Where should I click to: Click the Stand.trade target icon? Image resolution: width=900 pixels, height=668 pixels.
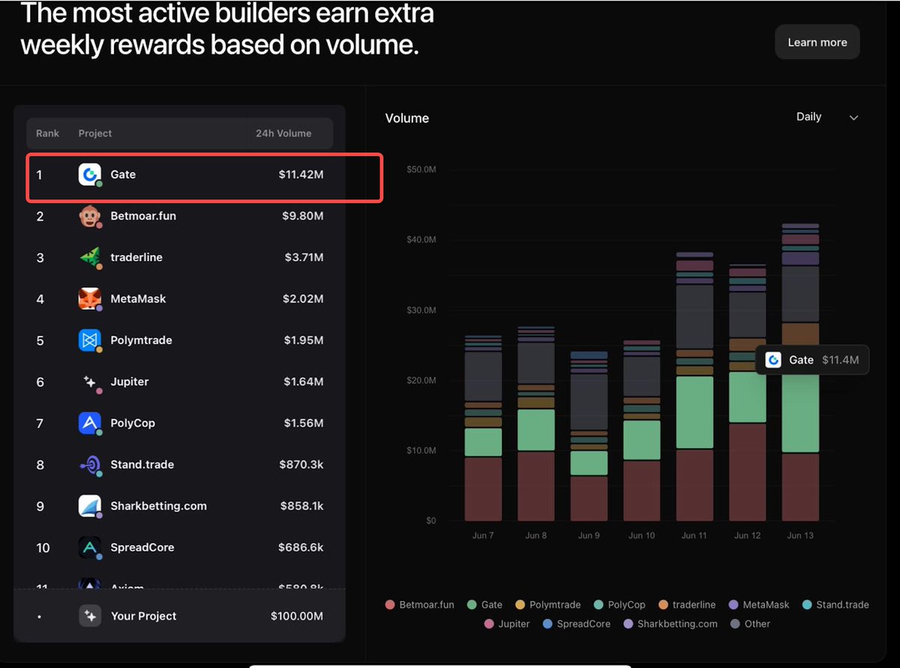89,465
